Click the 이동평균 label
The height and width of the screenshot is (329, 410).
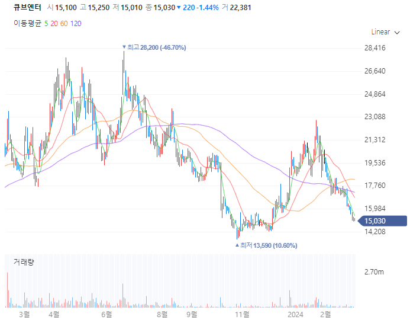(x=27, y=24)
